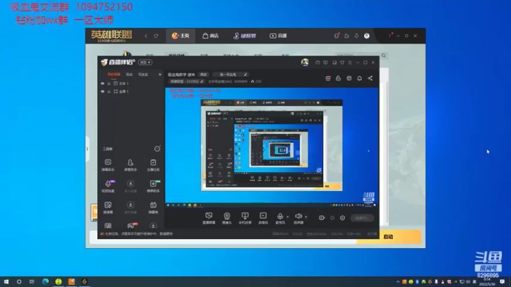Open toolbox more options circle icon

(157, 149)
